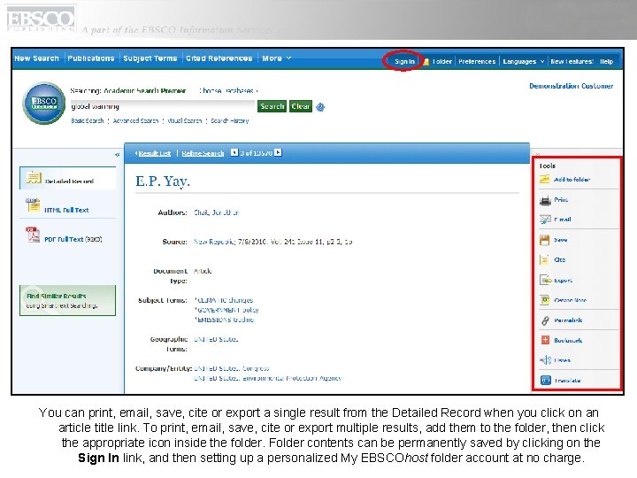
Task: Click the E-mail tool icon
Action: pos(545,220)
